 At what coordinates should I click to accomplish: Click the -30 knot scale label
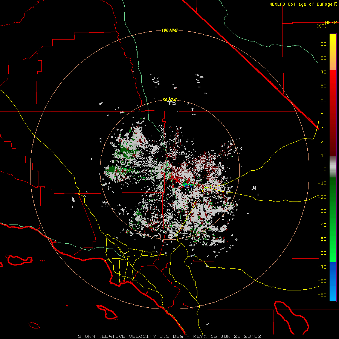click(x=322, y=211)
